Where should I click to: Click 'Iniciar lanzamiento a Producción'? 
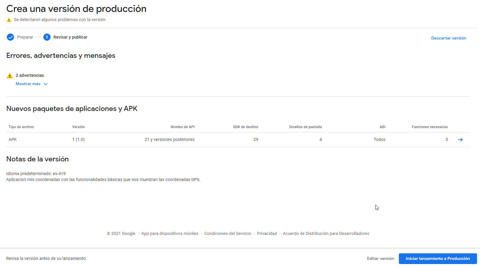point(438,259)
